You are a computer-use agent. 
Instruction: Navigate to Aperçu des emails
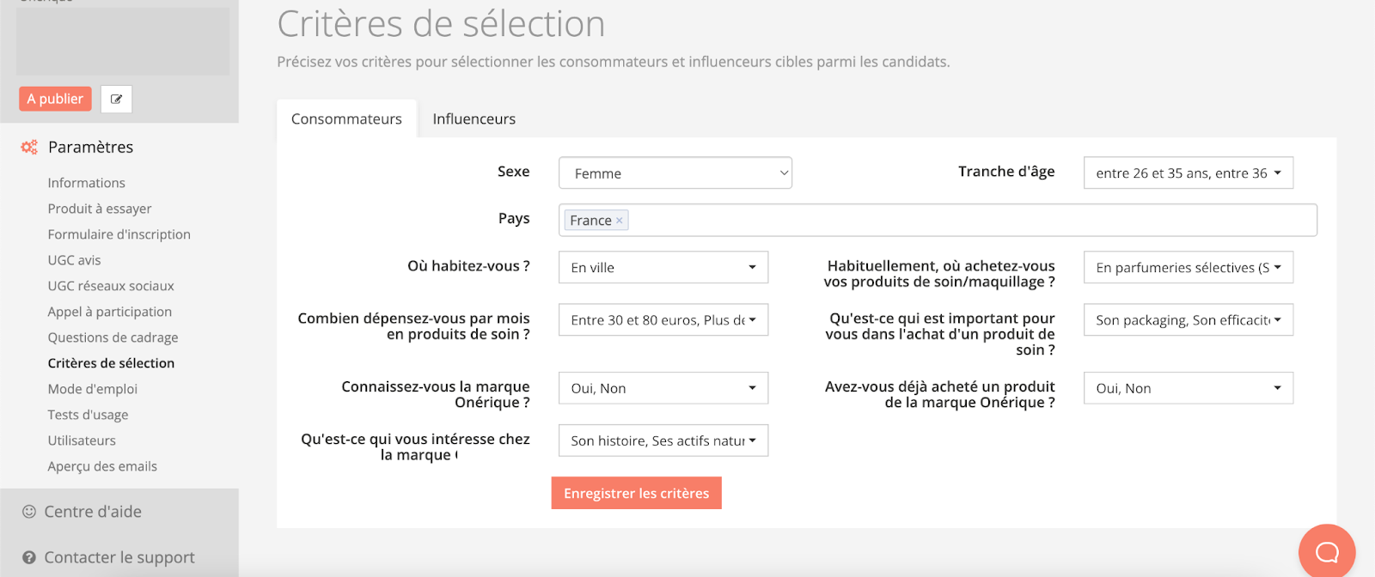pyautogui.click(x=102, y=466)
